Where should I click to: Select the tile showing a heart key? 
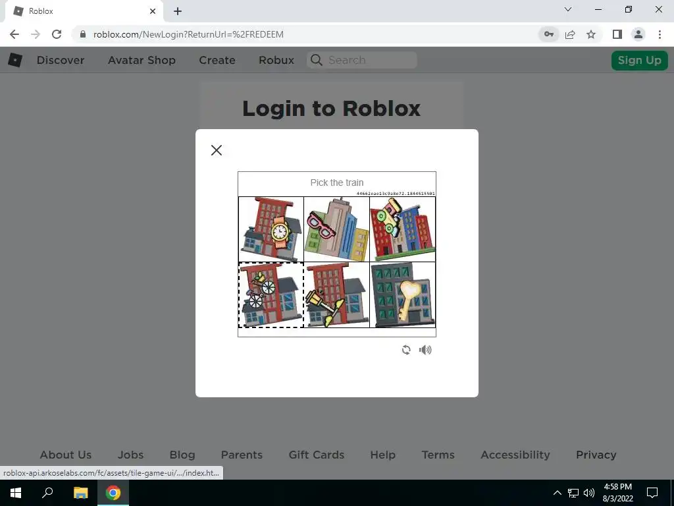click(x=403, y=295)
